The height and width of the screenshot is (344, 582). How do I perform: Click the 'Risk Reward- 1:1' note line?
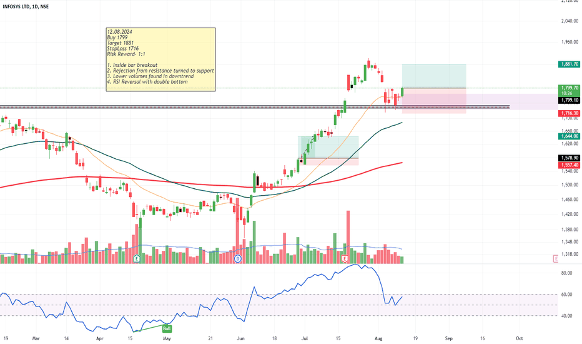click(x=126, y=54)
